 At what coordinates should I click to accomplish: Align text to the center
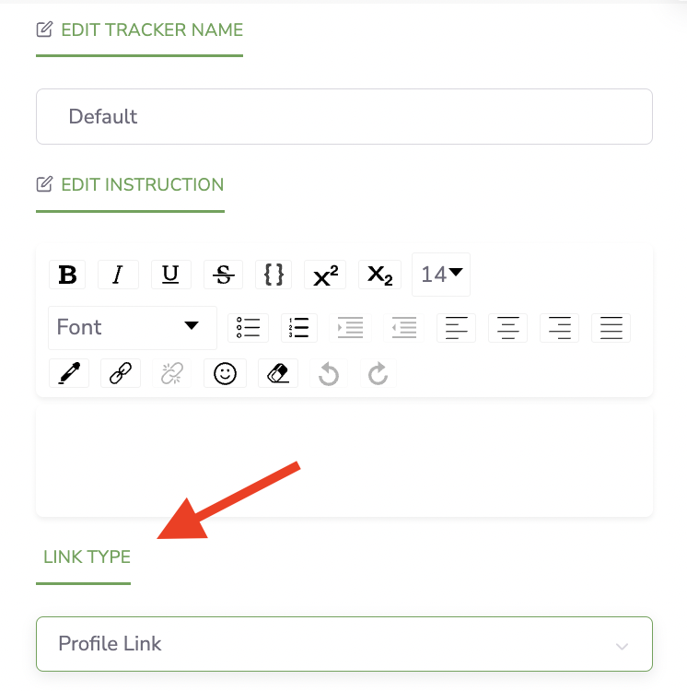(507, 328)
